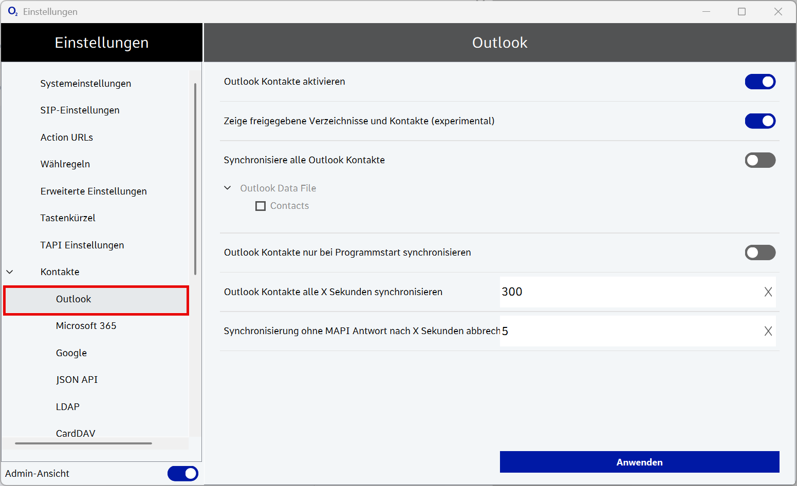The height and width of the screenshot is (486, 797).
Task: Clear the MAPI timeout value with X
Action: [768, 332]
